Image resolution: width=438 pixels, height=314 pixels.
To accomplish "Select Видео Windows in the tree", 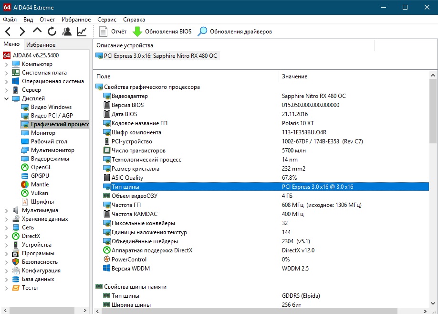I will click(x=51, y=107).
